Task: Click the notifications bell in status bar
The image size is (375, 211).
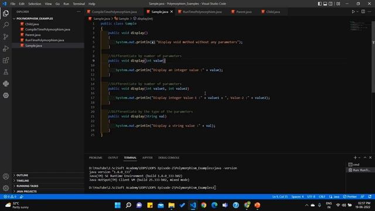Action: pos(370,197)
